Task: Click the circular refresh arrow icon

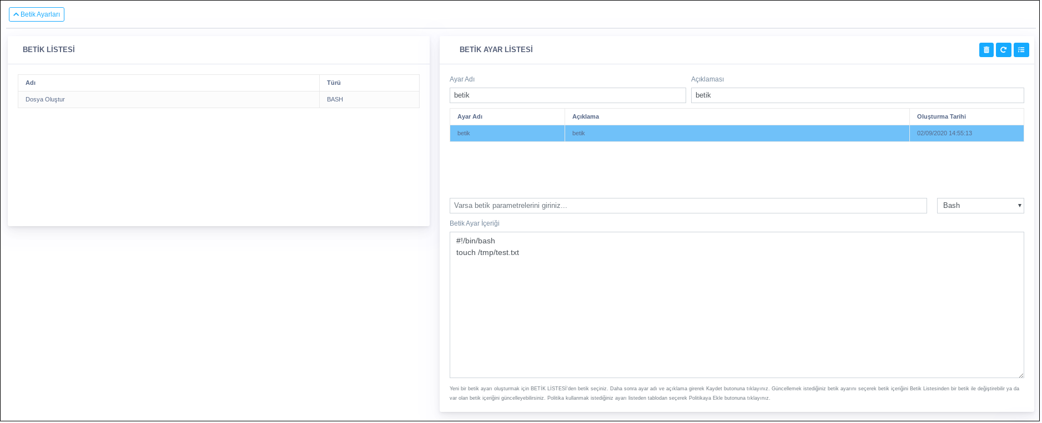Action: click(1003, 50)
